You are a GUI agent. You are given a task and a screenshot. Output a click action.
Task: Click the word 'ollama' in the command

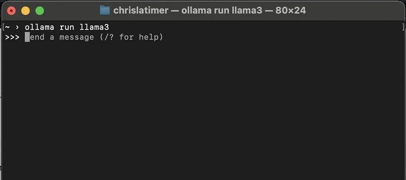click(x=39, y=27)
